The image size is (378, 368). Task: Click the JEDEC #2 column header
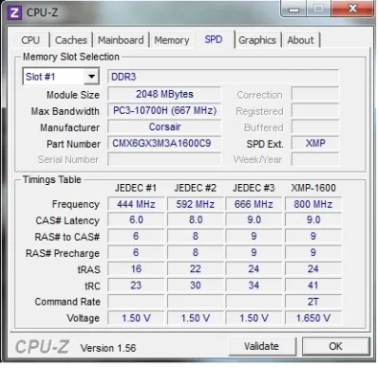[196, 188]
